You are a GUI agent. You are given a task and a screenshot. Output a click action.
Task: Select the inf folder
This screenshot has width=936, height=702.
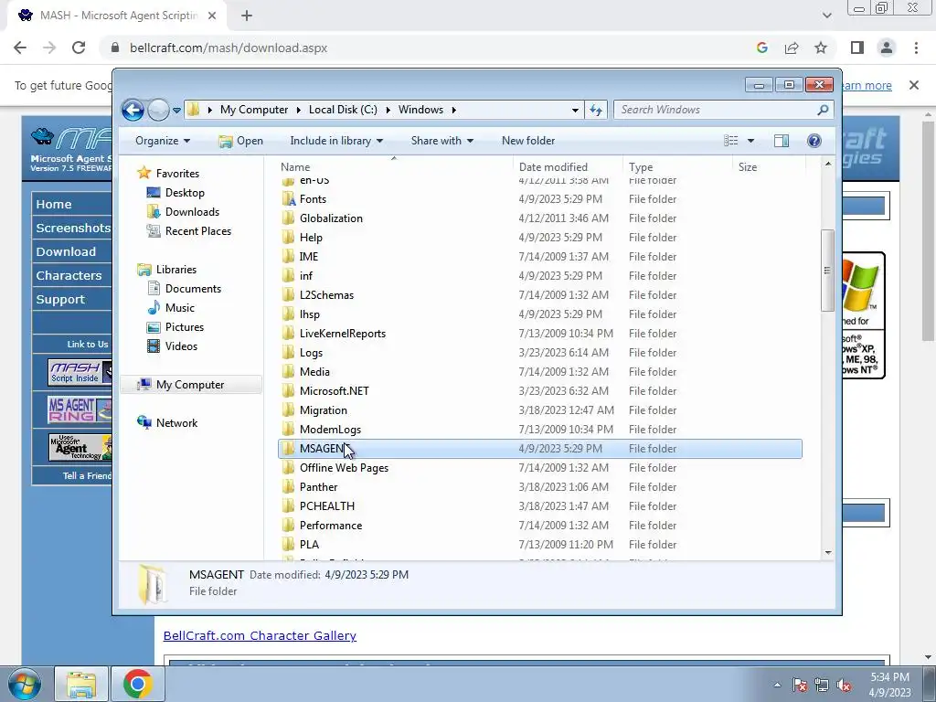tap(539, 276)
